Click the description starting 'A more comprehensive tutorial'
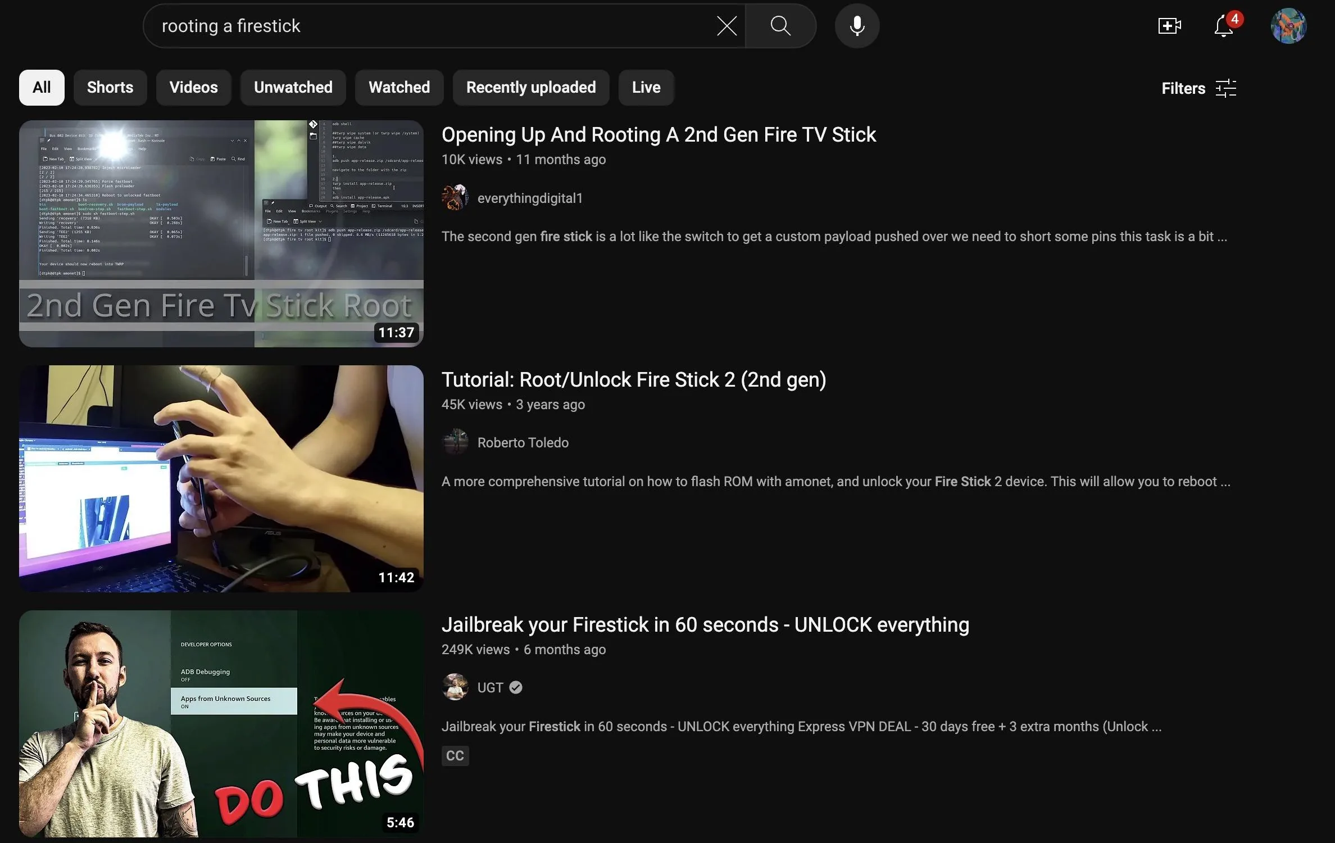The width and height of the screenshot is (1335, 843). tap(836, 482)
